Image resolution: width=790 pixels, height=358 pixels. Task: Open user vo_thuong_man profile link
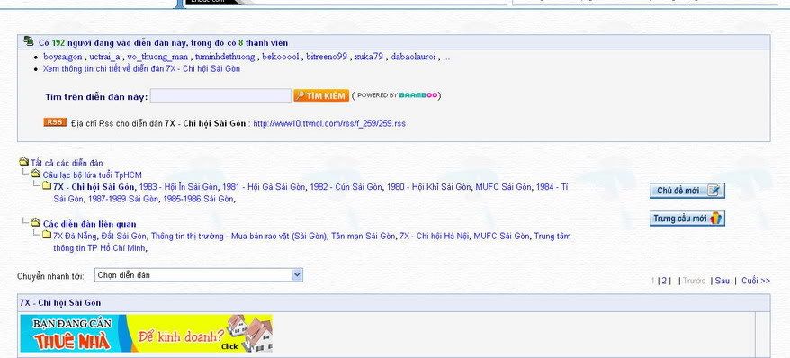click(157, 57)
